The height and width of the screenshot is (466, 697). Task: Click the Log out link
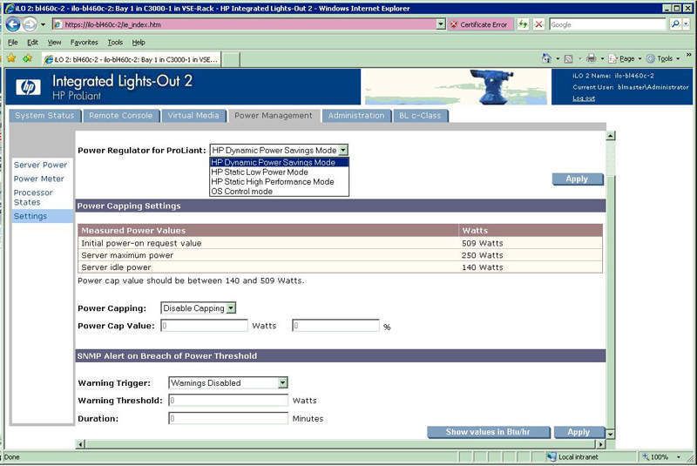584,98
